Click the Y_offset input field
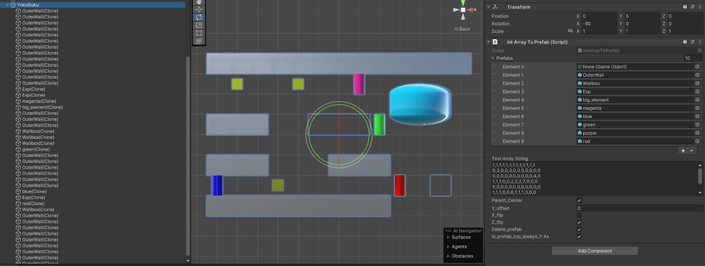The image size is (705, 266). coord(640,208)
